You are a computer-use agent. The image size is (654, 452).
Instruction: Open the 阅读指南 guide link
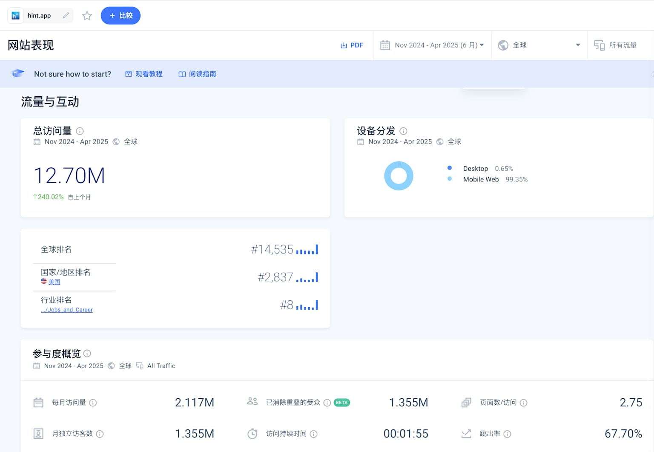click(197, 74)
